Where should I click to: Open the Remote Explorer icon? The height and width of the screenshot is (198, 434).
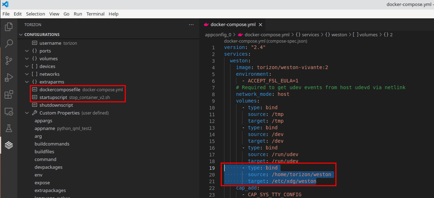point(9,112)
